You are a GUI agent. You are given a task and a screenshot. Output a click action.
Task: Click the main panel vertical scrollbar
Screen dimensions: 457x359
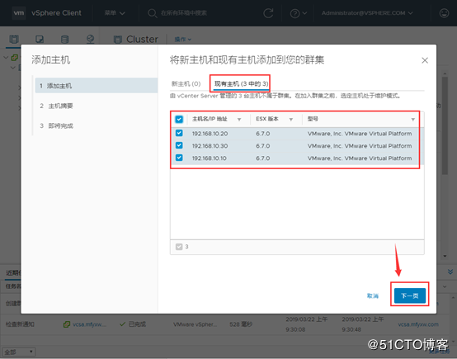tap(445, 125)
